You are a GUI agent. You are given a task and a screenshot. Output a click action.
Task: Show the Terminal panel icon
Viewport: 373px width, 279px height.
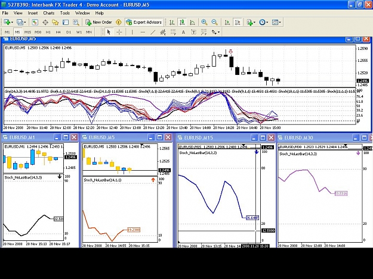point(66,22)
